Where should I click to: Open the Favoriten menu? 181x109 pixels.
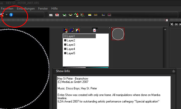coord(7,9)
